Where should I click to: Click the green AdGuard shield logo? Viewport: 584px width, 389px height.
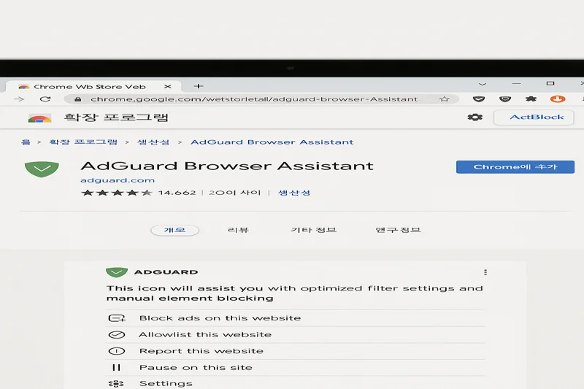(42, 169)
